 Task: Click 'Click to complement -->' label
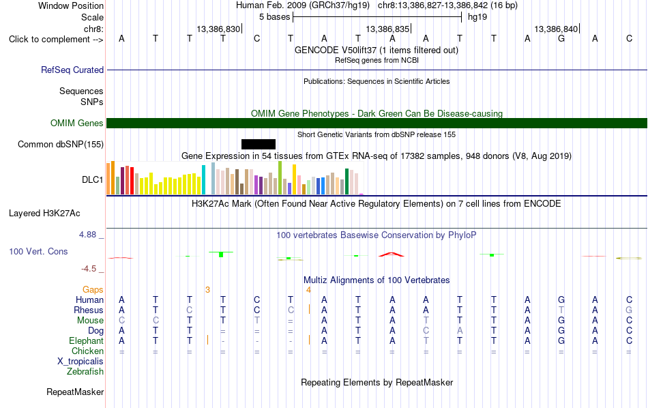pyautogui.click(x=56, y=40)
